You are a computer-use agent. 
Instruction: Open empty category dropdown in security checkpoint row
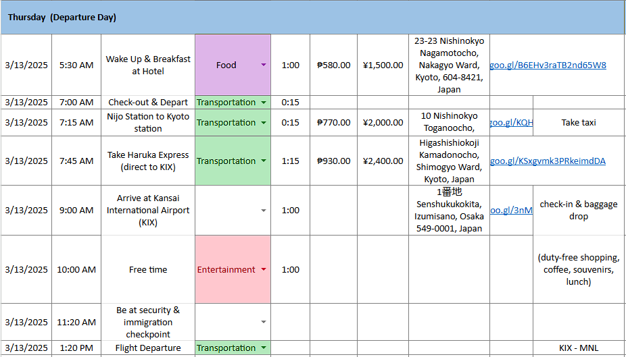(x=264, y=322)
